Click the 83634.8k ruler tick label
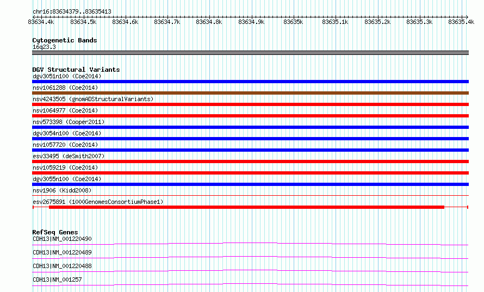 pyautogui.click(x=209, y=22)
